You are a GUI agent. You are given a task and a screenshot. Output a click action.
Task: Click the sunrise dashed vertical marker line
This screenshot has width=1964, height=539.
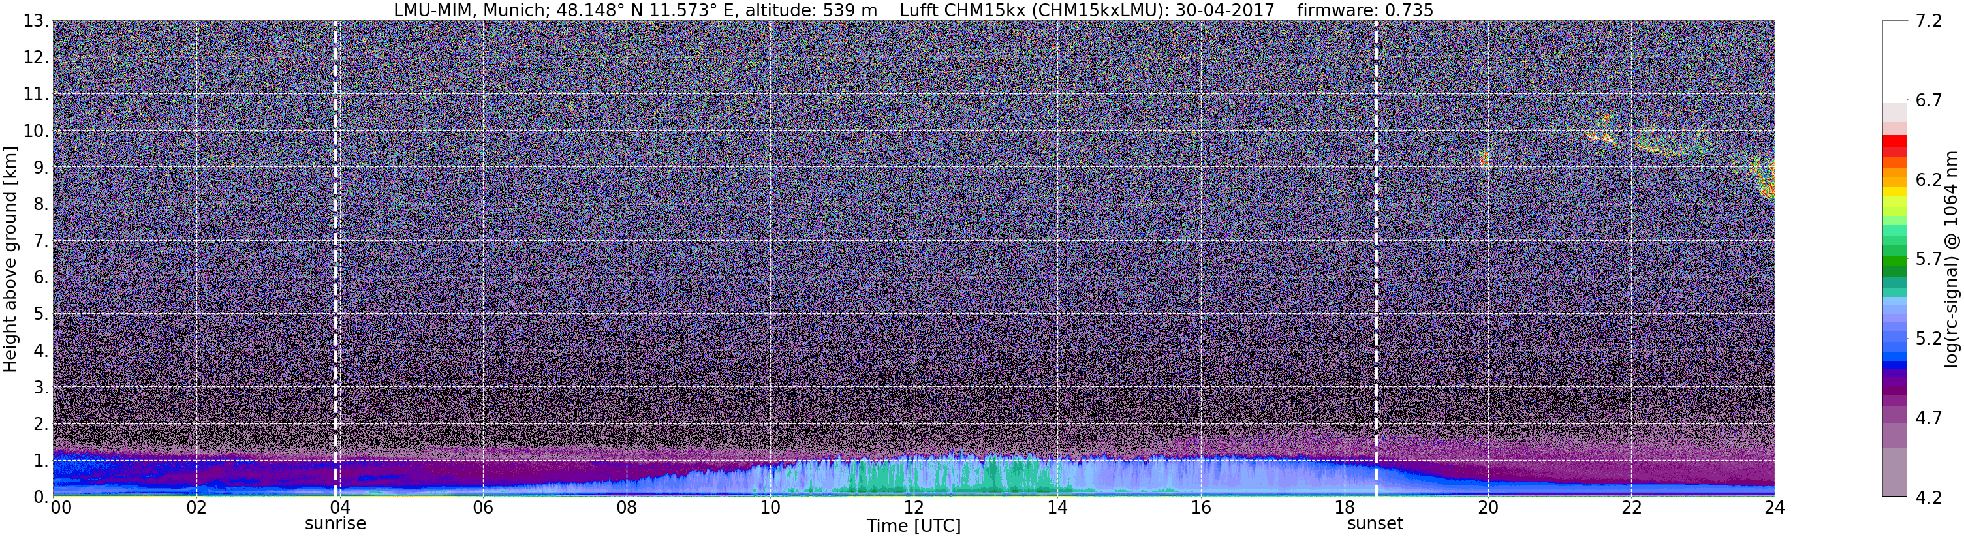(x=335, y=258)
